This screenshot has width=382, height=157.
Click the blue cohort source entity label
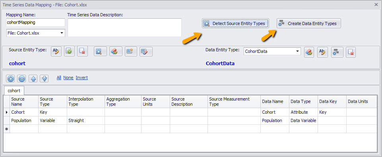(x=17, y=64)
